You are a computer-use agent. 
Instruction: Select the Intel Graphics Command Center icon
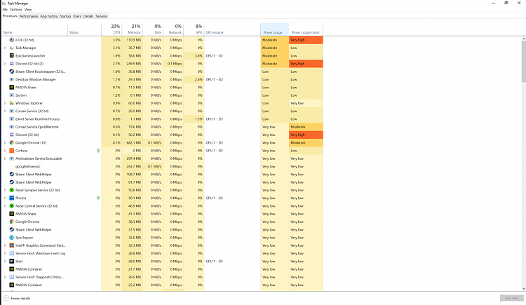(11, 245)
